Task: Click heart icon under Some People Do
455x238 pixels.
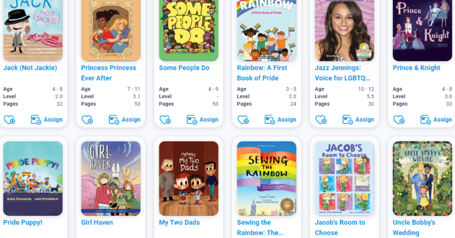Action: [165, 120]
